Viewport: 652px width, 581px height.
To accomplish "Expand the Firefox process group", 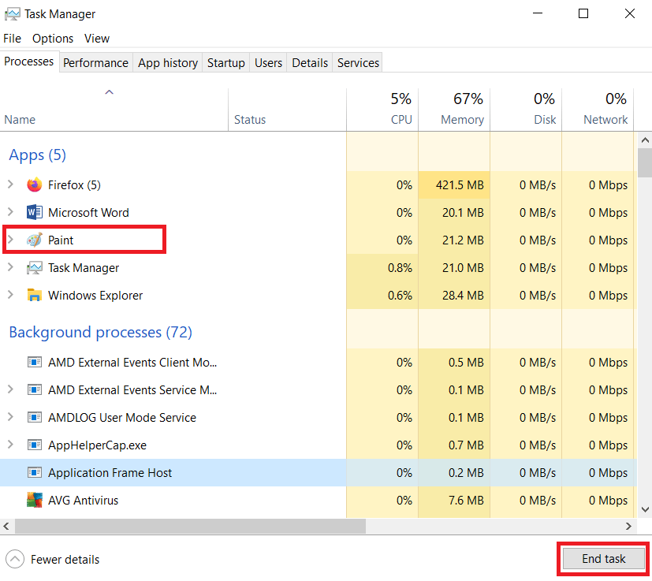I will tap(10, 184).
